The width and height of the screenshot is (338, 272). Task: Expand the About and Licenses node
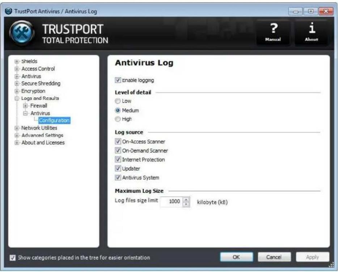click(x=17, y=143)
